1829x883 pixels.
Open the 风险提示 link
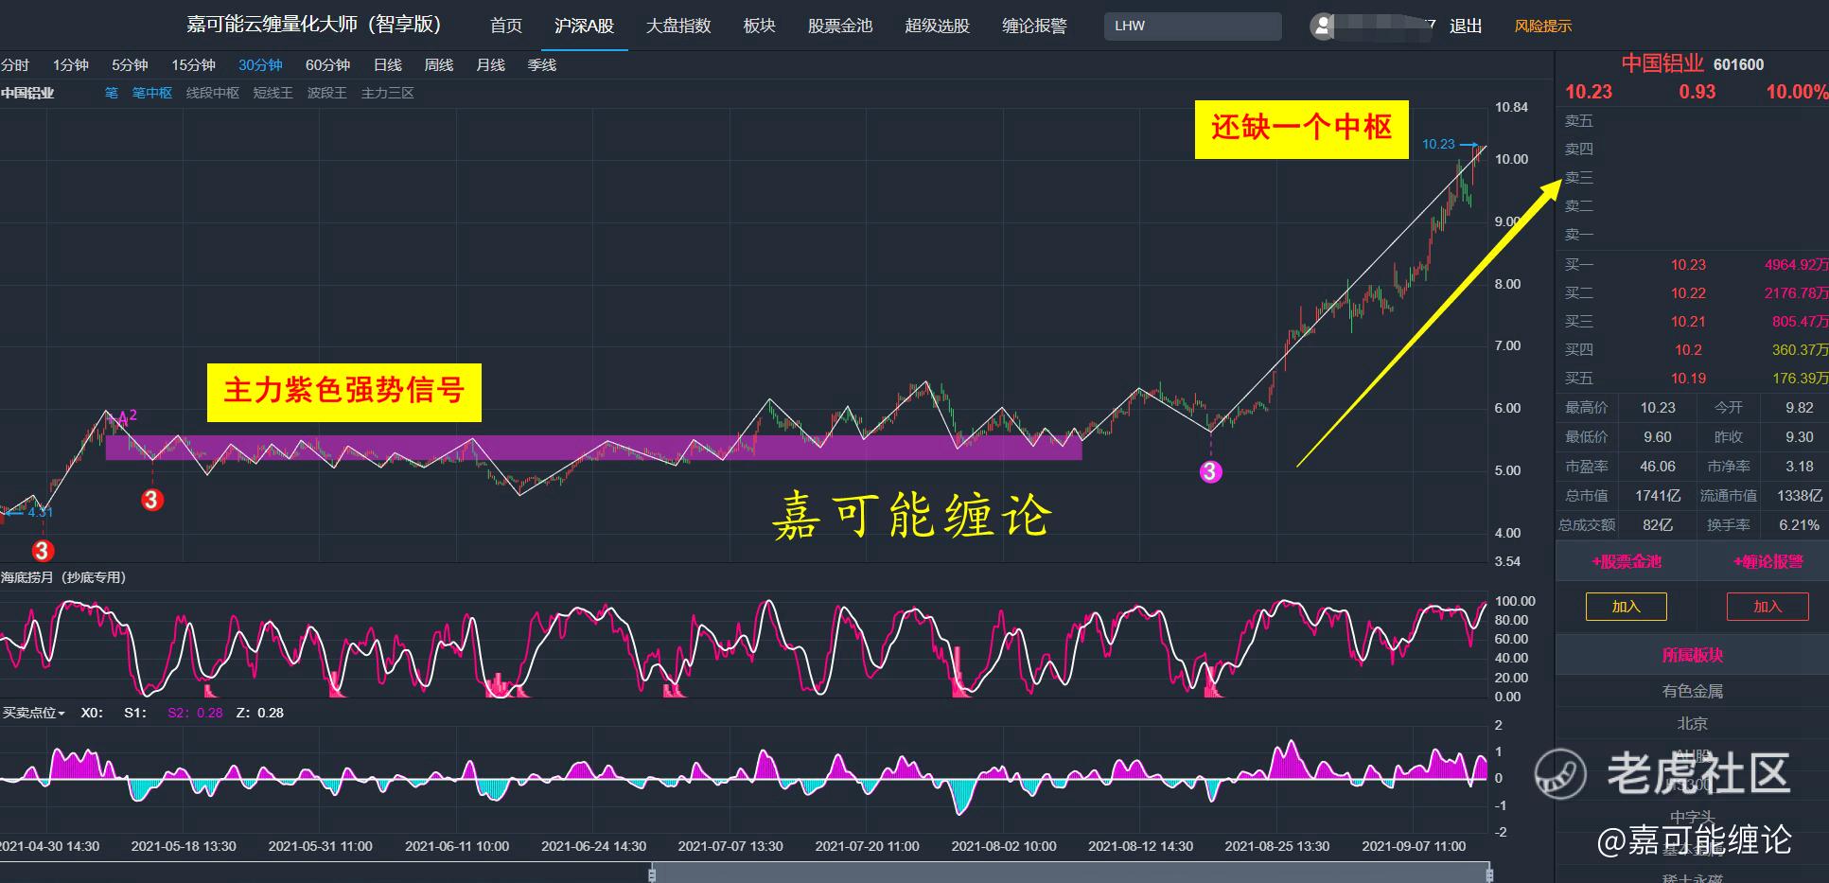pos(1542,26)
